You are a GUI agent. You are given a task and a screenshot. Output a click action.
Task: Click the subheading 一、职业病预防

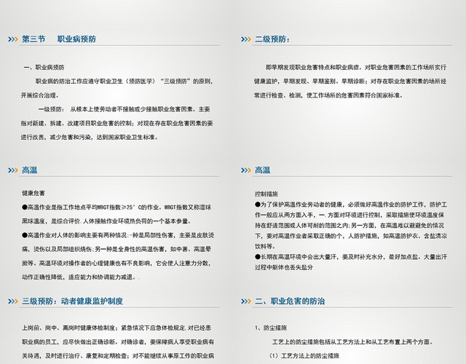click(x=44, y=68)
